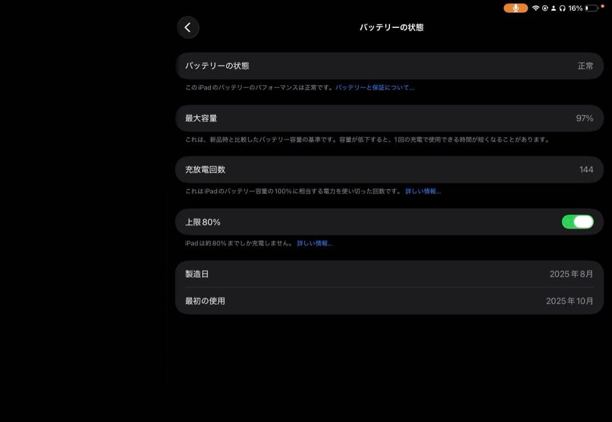Tap the back arrow navigation icon

188,27
